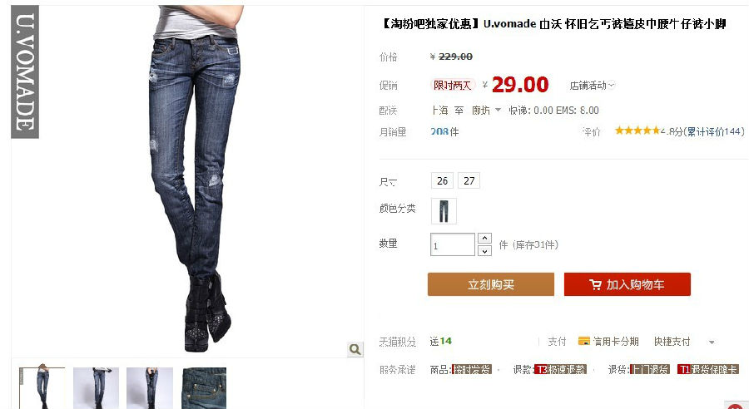Screen dimensions: 749x409
Task: Open the delivery destination 廊坊 dropdown
Action: click(x=486, y=111)
